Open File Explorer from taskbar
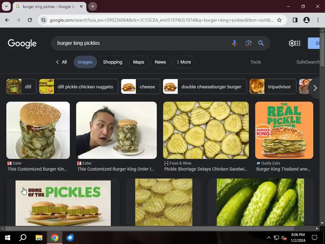325x244 pixels. (39, 238)
